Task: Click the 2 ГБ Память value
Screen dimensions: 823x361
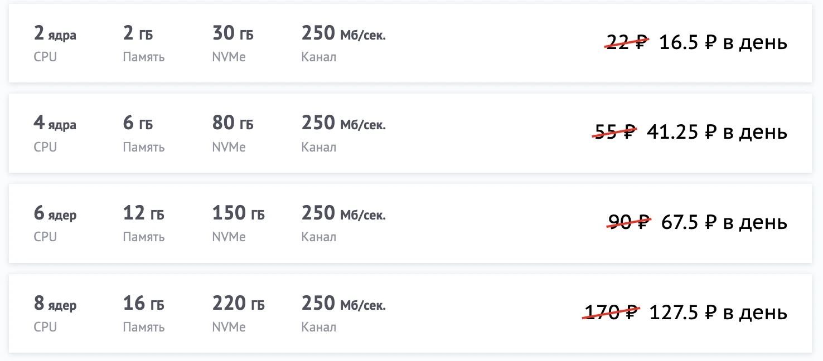Action: pyautogui.click(x=138, y=35)
